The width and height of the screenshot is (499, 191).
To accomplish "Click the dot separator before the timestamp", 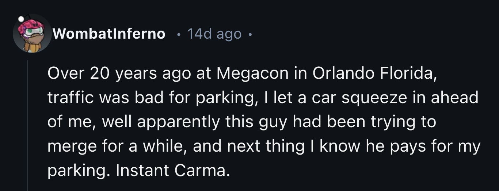I will pos(178,35).
